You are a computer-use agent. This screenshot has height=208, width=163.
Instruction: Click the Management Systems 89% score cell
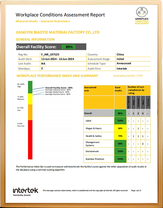tap(120, 143)
